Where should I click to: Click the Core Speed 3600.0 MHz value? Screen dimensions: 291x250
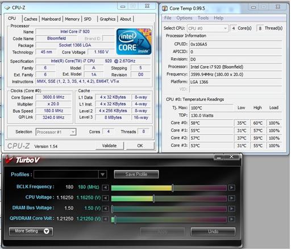pos(53,98)
